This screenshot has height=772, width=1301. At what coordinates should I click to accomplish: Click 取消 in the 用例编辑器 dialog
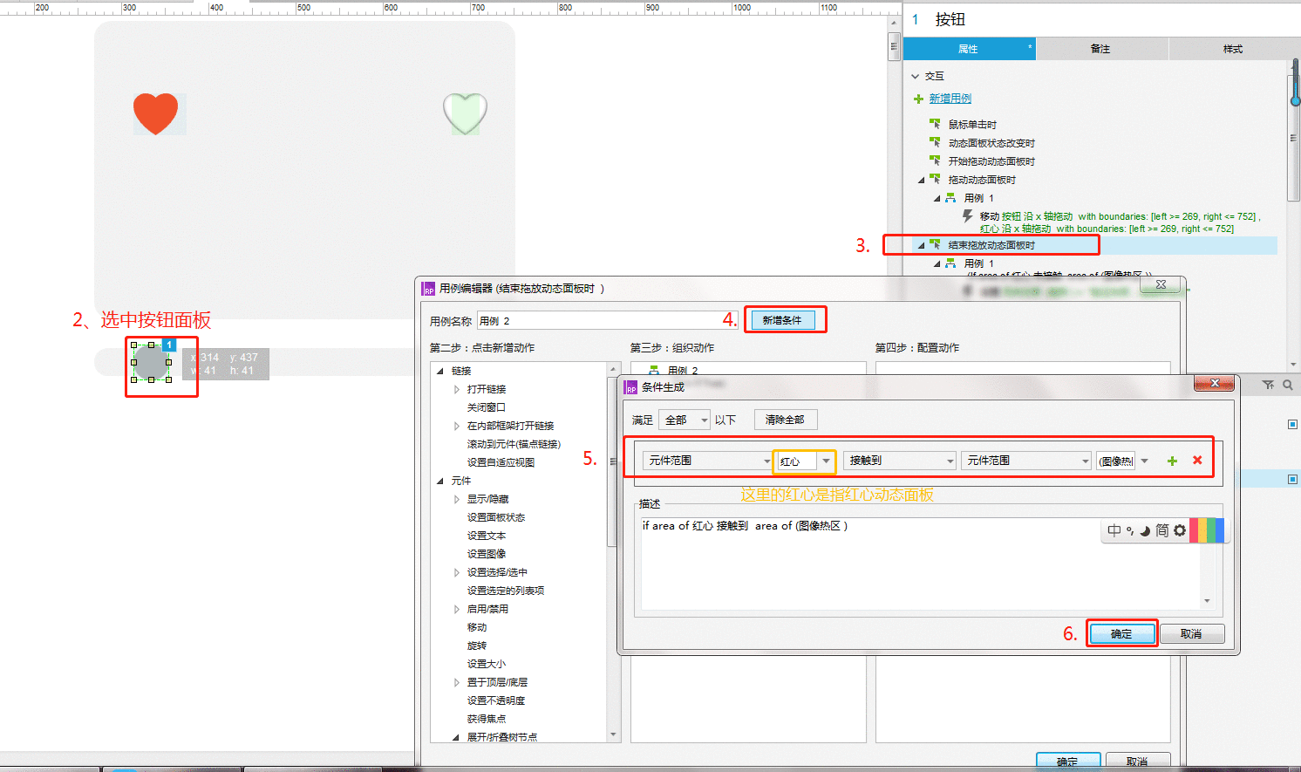tap(1137, 762)
